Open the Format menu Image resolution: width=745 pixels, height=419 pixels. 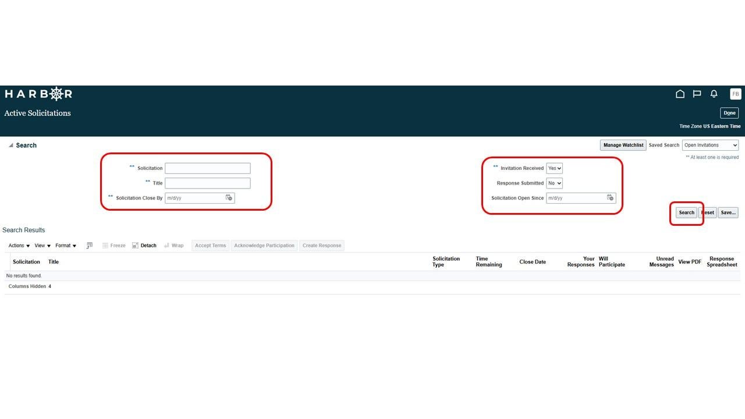click(x=66, y=246)
